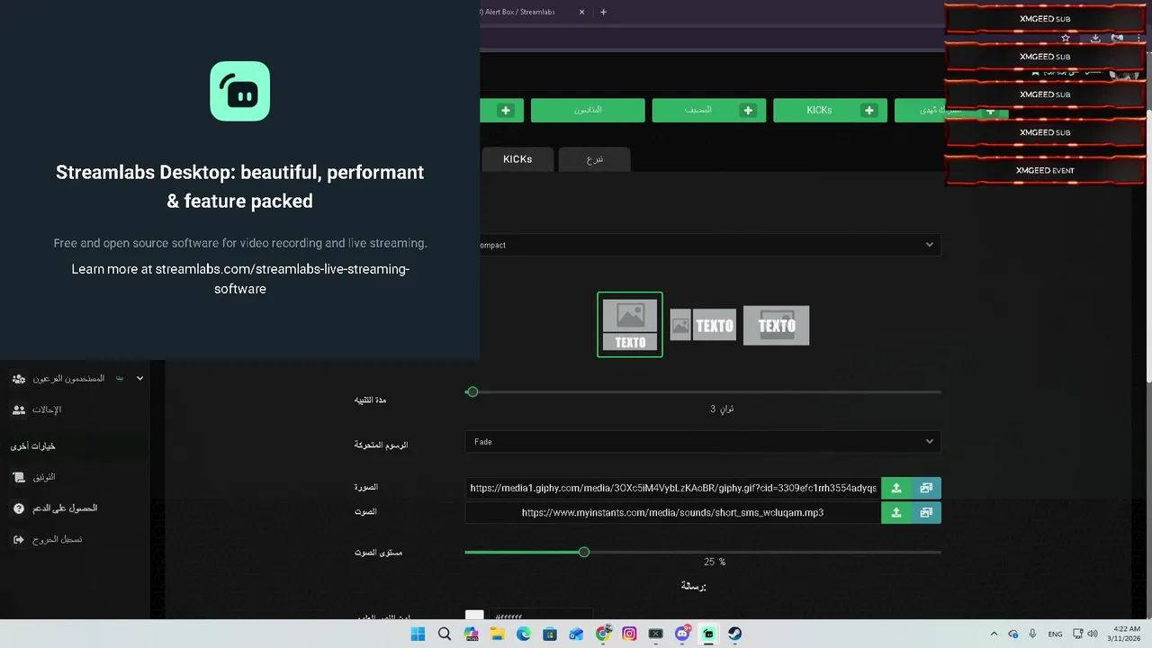1152x648 pixels.
Task: Click the #ffffff hex color field
Action: point(540,616)
